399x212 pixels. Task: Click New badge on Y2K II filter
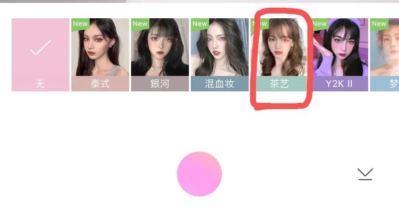(319, 24)
